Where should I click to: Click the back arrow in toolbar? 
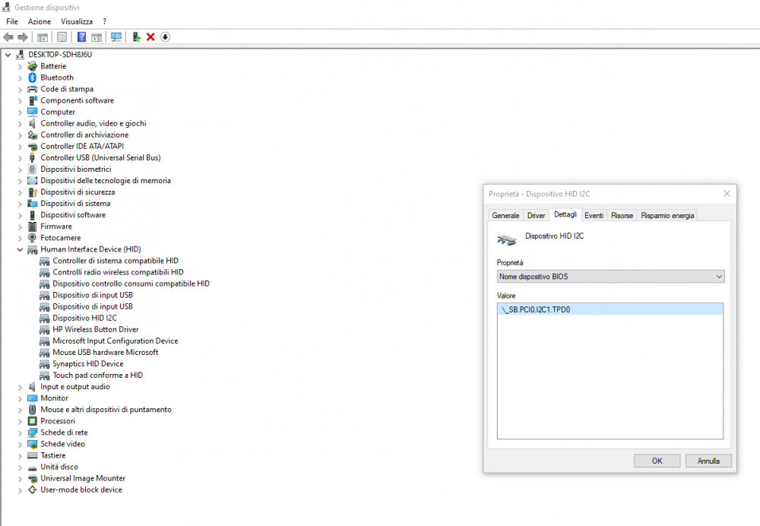[8, 37]
